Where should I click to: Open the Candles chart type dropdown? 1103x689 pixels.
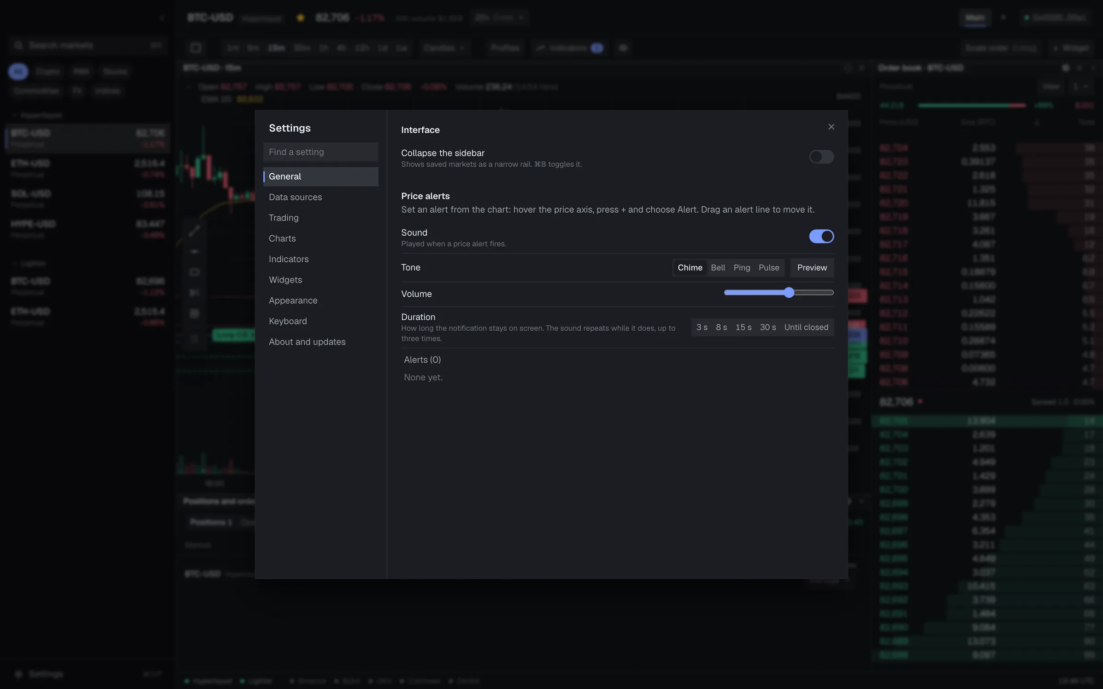pos(444,48)
